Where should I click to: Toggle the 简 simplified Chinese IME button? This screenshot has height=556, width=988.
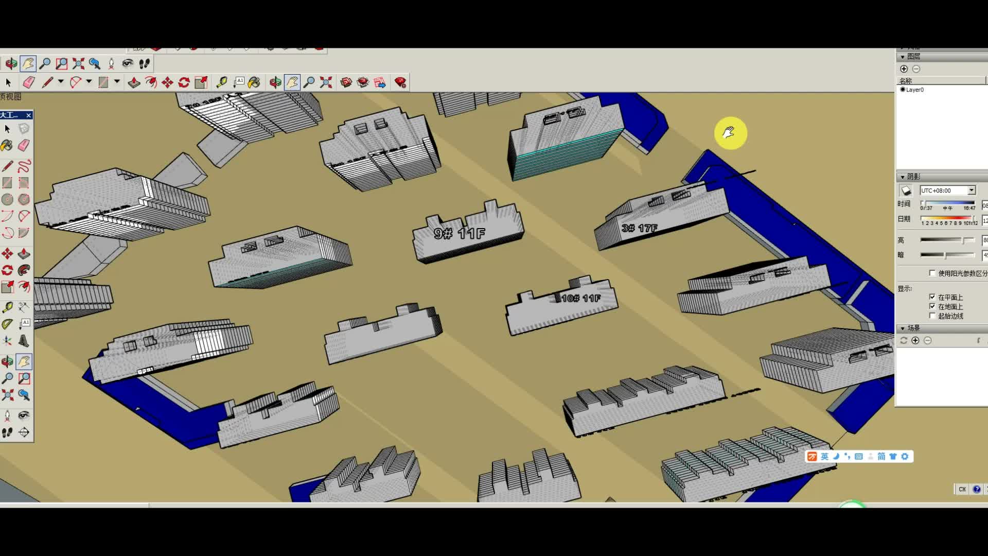click(x=881, y=457)
